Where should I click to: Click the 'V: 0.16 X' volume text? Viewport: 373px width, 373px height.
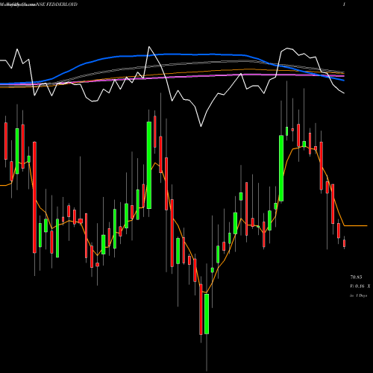[360, 286]
